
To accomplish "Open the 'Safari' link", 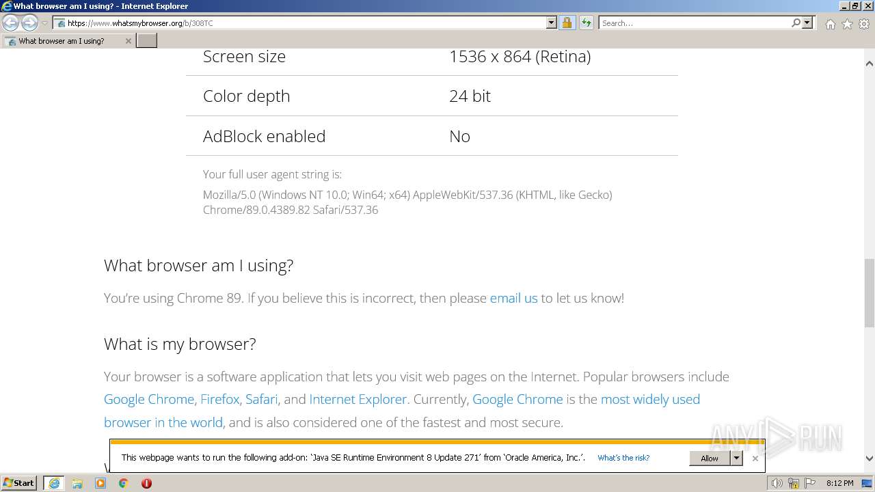I will (262, 399).
